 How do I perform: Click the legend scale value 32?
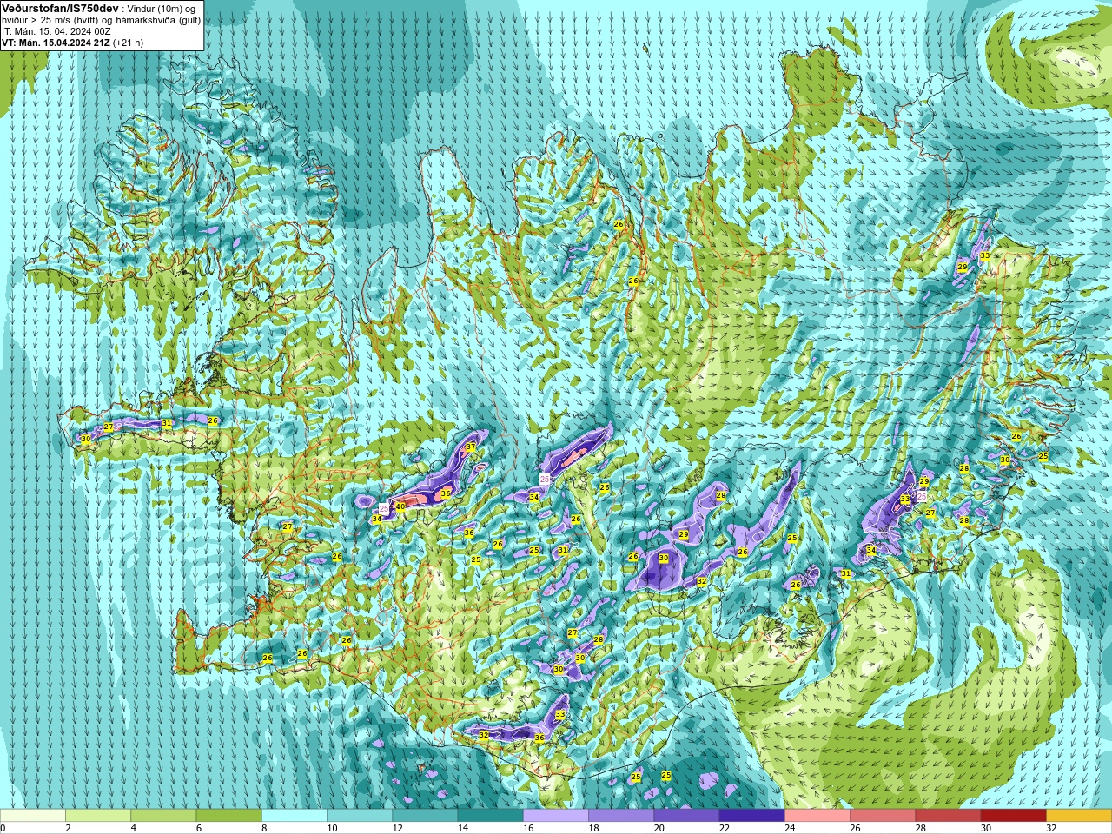tap(1052, 828)
